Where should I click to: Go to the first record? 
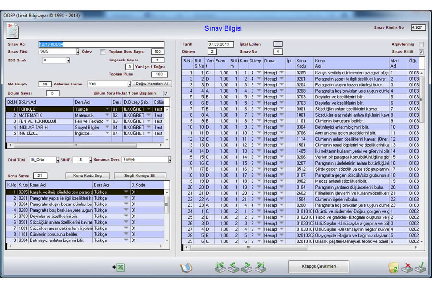220,267
